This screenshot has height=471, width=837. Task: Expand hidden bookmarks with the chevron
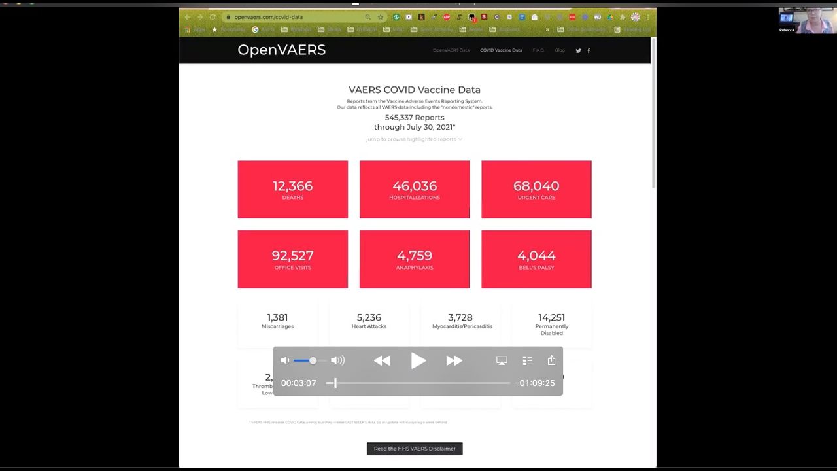pyautogui.click(x=548, y=29)
